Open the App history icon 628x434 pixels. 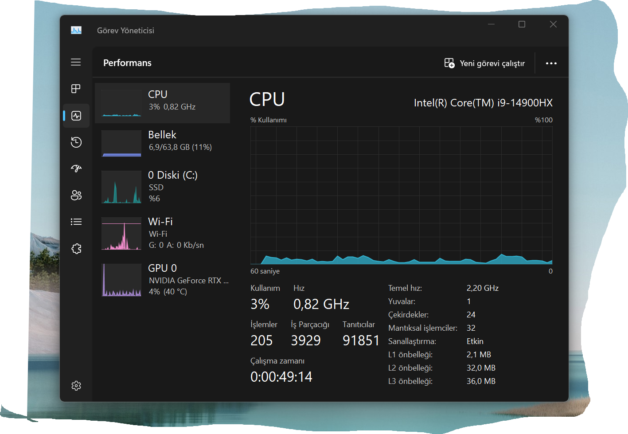click(76, 142)
